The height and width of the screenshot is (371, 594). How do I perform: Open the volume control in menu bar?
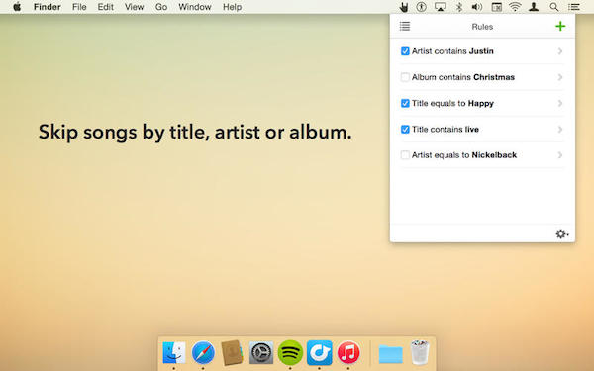coord(477,7)
